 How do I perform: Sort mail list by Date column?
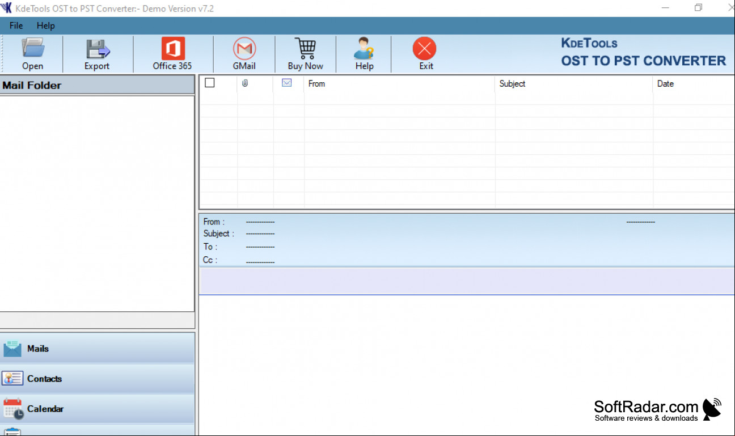694,83
